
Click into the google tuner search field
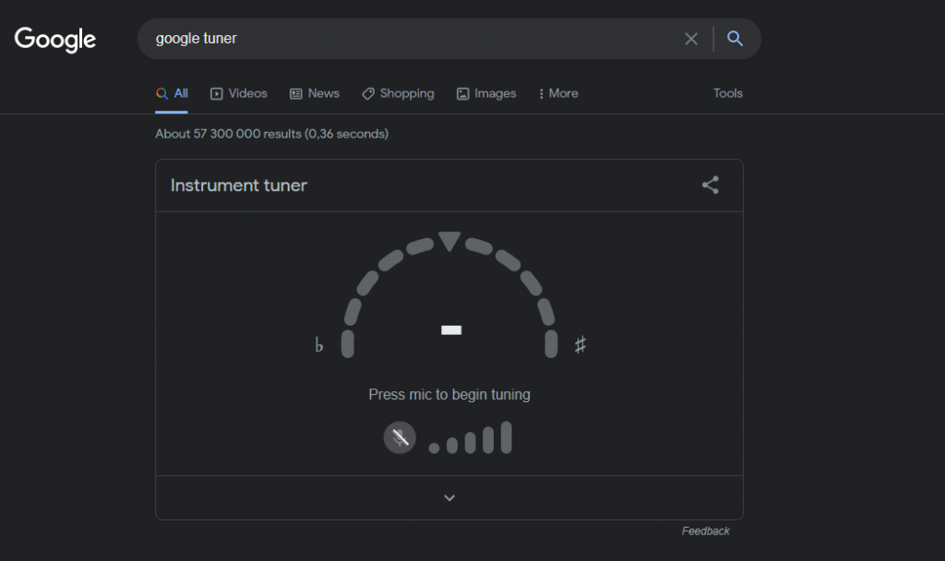tap(406, 39)
